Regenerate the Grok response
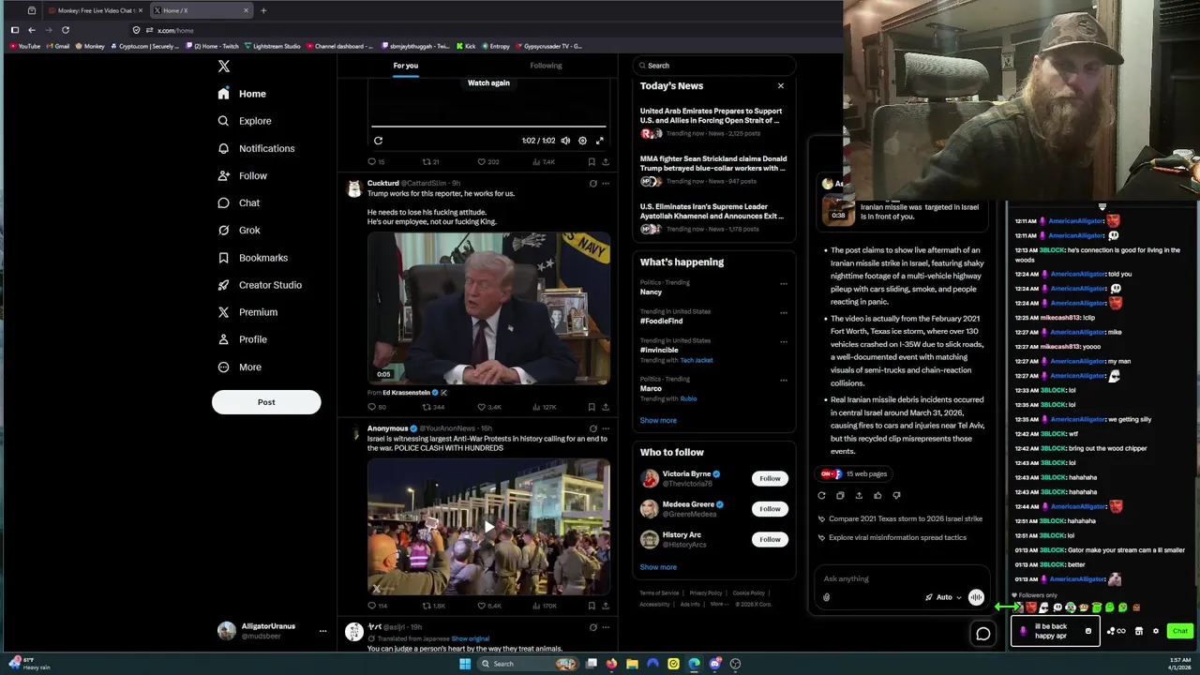Screen dimensions: 1200x675 pos(822,495)
